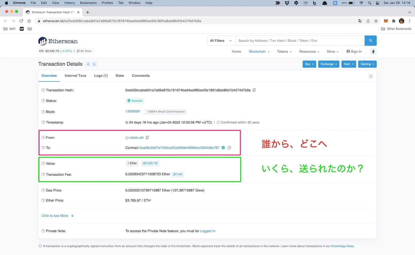
Task: Open the All Filters dropdown
Action: tap(221, 41)
